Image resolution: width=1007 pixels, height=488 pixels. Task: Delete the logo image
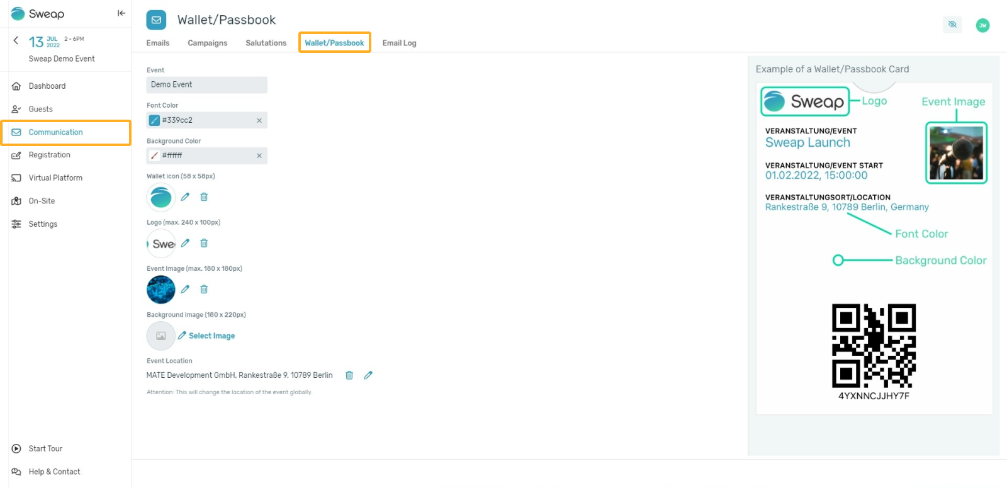204,243
